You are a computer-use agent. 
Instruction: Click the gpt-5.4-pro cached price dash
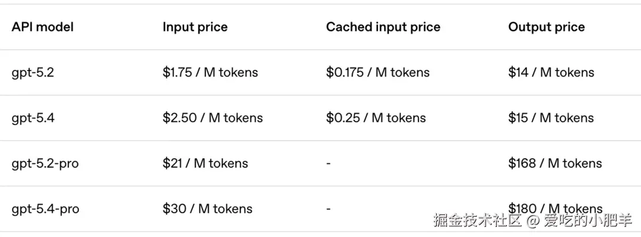[x=328, y=209]
